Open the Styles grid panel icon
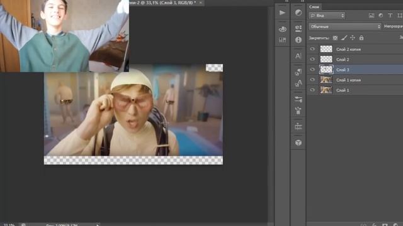Viewport: 403px width, 226px height. tap(282, 40)
